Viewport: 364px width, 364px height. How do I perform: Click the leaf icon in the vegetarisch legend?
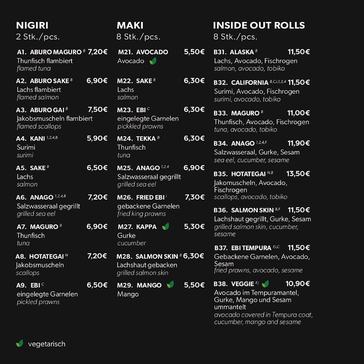[x=20, y=344]
